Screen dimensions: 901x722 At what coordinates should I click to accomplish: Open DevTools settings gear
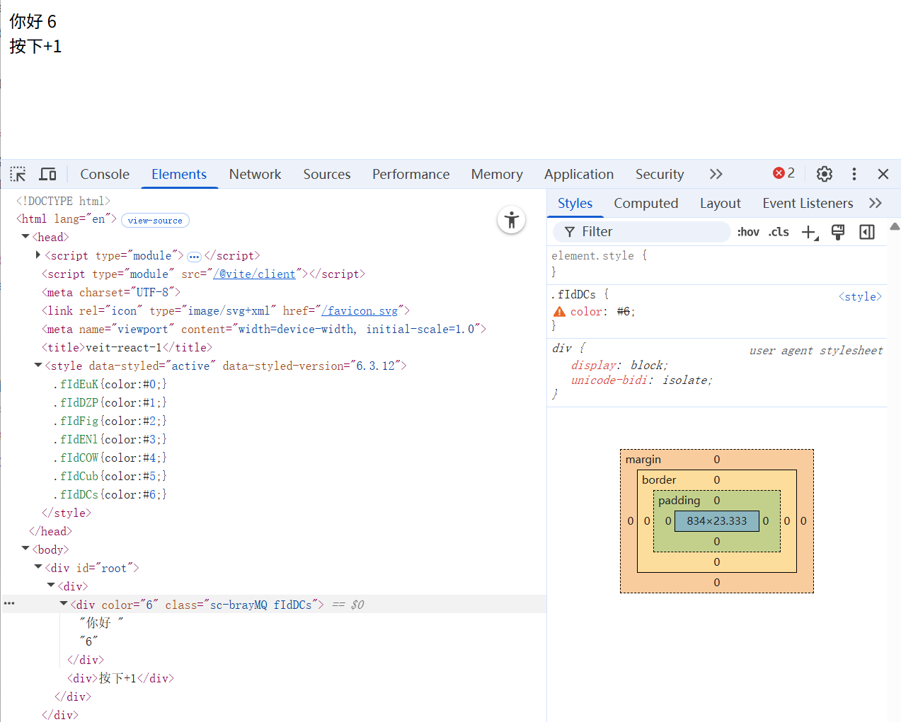824,174
